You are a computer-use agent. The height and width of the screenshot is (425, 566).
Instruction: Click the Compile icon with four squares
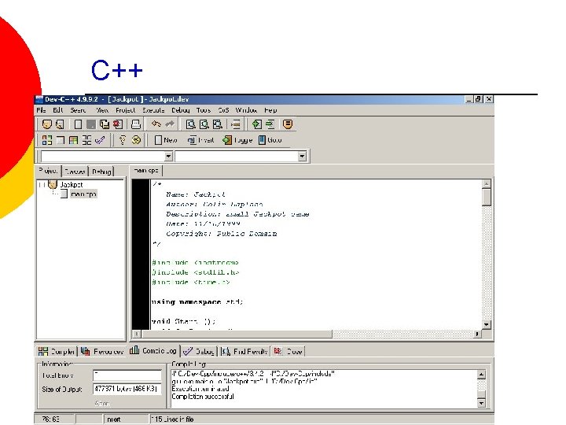[x=47, y=140]
